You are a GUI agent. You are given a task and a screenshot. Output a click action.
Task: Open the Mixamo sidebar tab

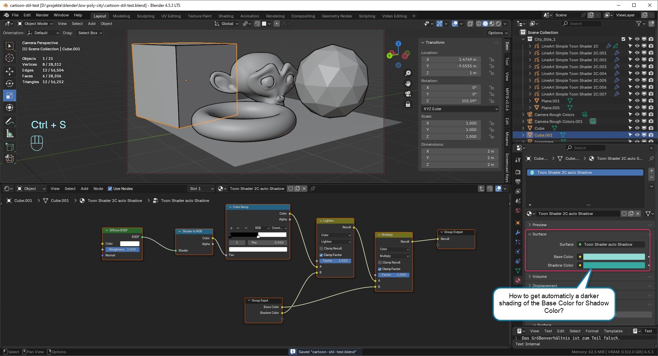click(x=507, y=139)
